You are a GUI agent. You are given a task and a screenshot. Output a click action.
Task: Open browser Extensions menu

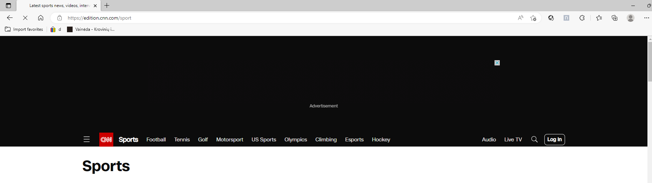tap(582, 18)
